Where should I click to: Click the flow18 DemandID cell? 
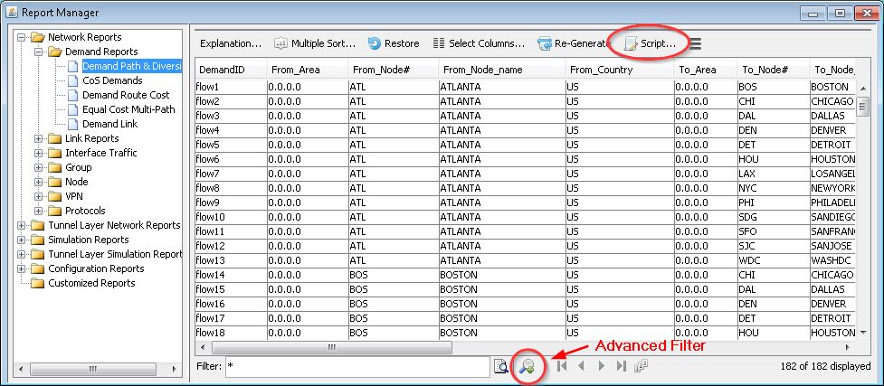tap(231, 333)
